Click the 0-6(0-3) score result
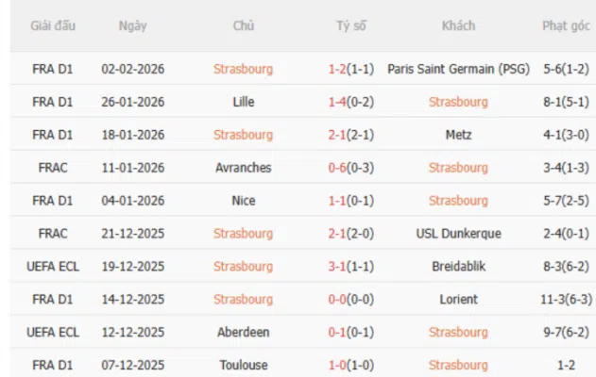Image resolution: width=596 pixels, height=377 pixels. pos(351,168)
